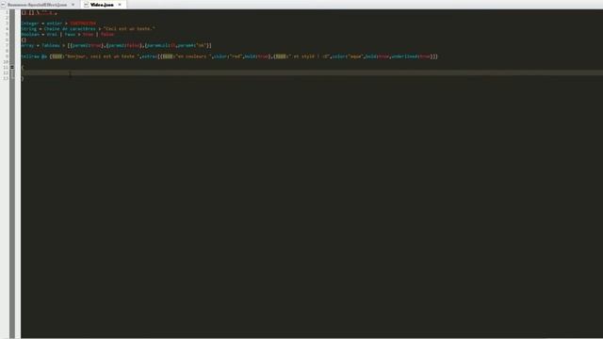
Task: Place cursor on the highlighted line 12
Action: (x=312, y=73)
